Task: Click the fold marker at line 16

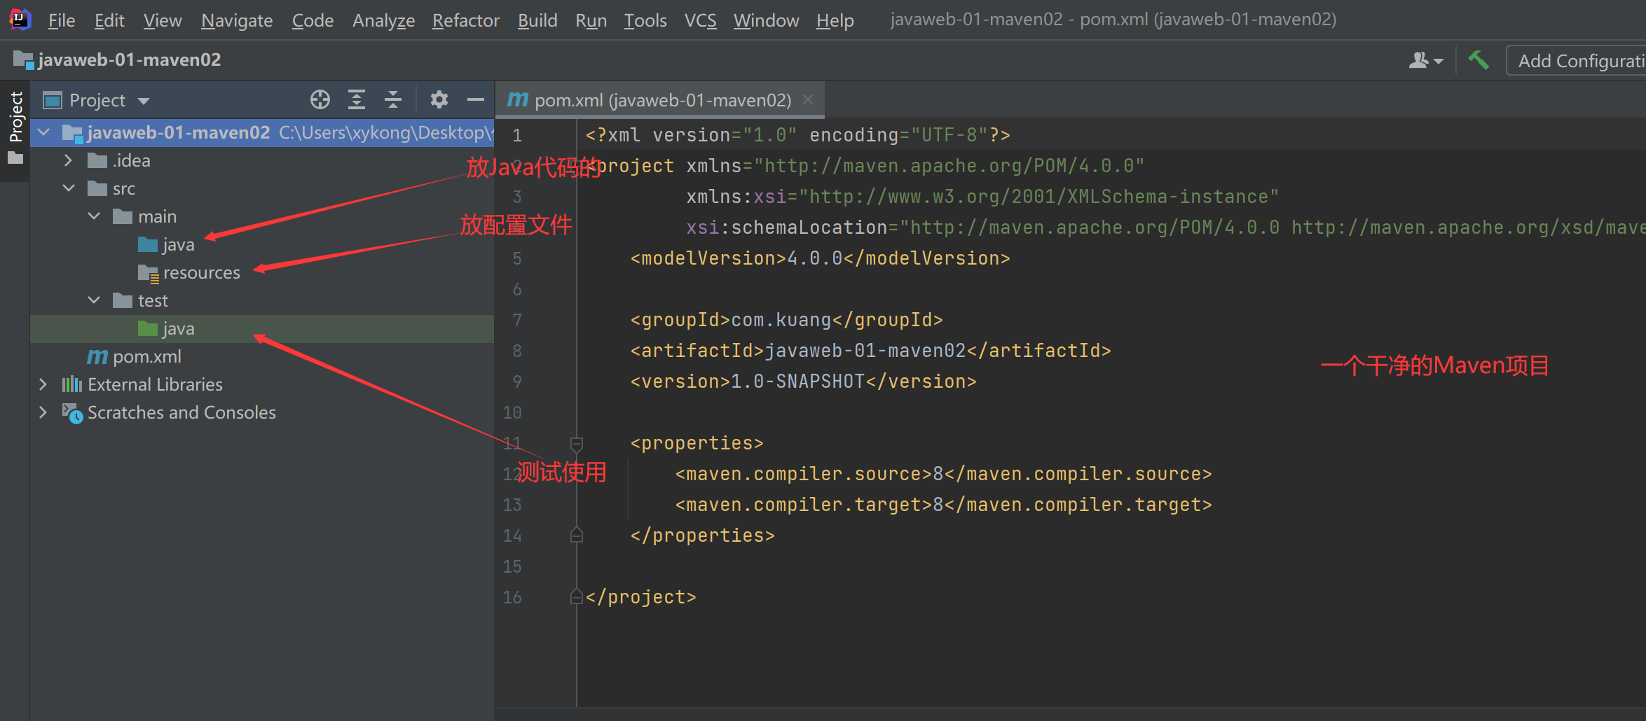Action: point(577,597)
